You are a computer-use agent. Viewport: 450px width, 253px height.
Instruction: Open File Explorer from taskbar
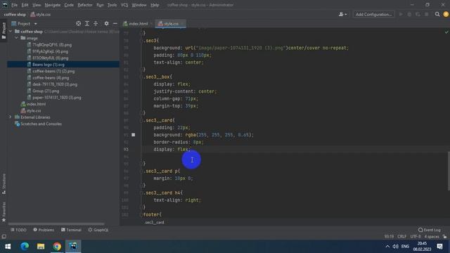pos(41,247)
